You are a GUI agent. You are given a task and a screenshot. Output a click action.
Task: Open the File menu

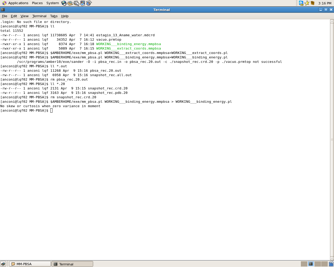[4, 16]
